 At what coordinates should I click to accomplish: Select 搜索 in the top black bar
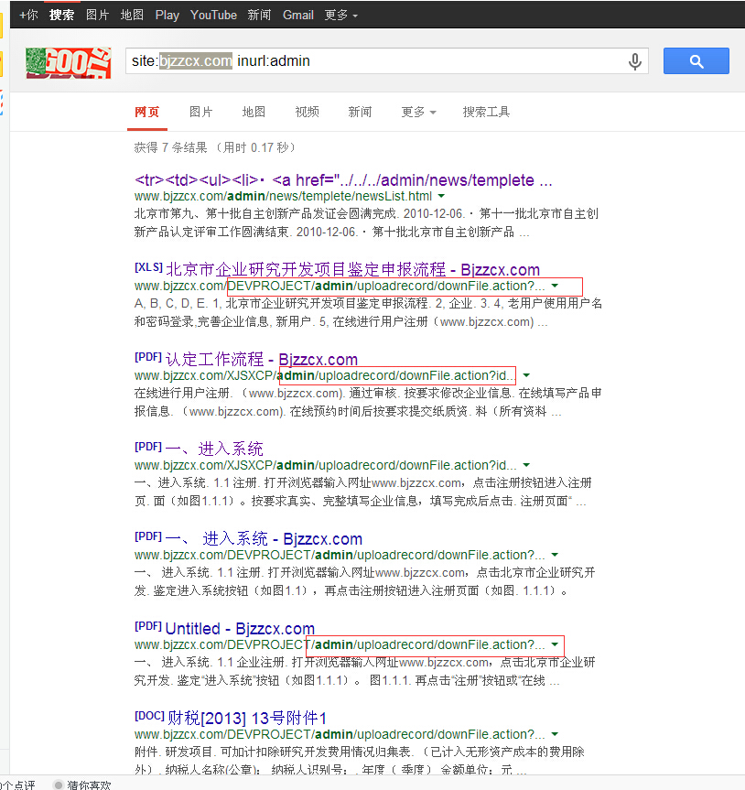tap(61, 16)
